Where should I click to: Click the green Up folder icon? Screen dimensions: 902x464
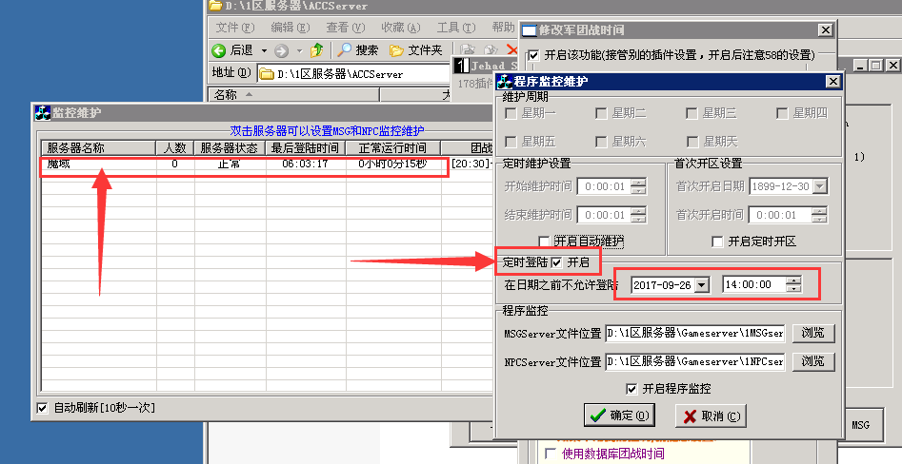tap(316, 50)
